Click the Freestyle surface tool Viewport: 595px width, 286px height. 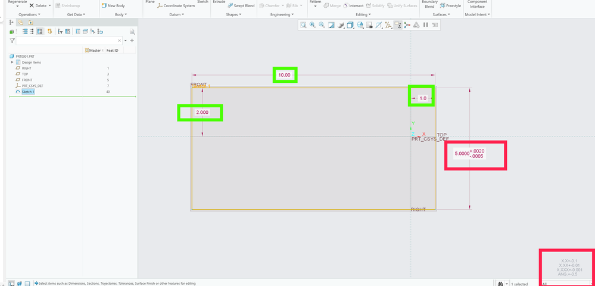pos(450,6)
